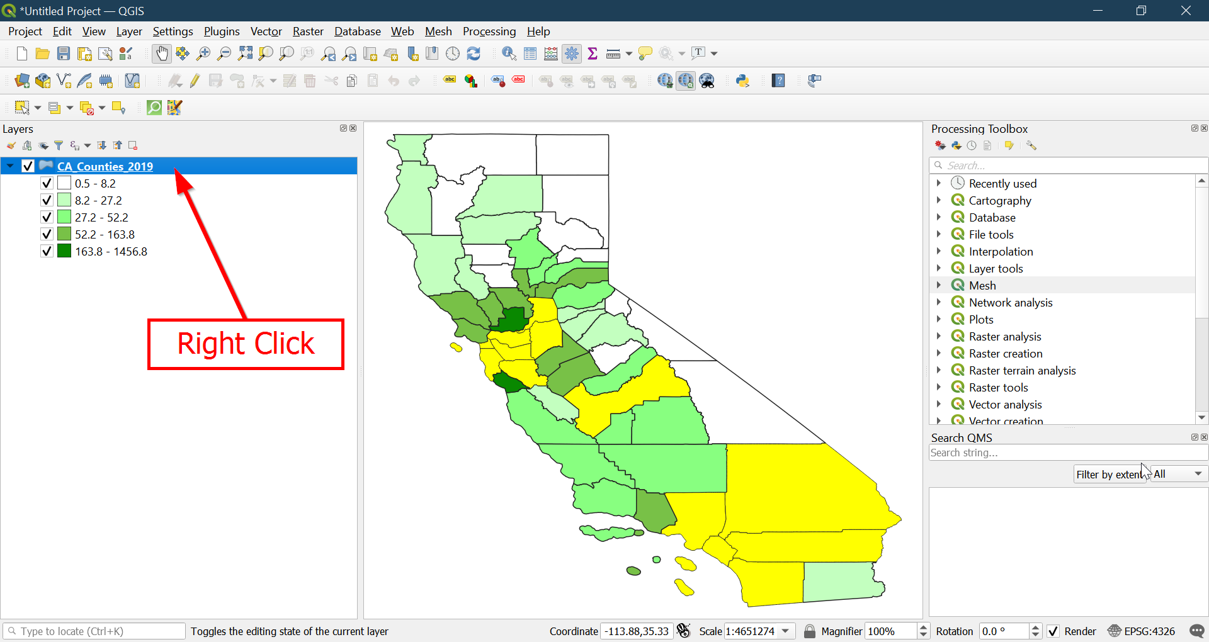Expand the Raster analysis toolbox group
Image resolution: width=1209 pixels, height=642 pixels.
tap(938, 336)
